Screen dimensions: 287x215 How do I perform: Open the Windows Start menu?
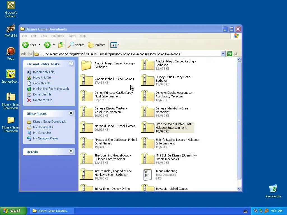[x=13, y=211]
